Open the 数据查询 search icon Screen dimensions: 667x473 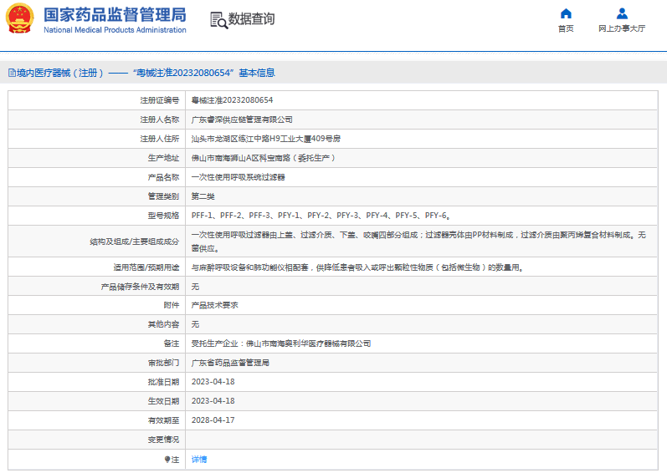pos(219,20)
